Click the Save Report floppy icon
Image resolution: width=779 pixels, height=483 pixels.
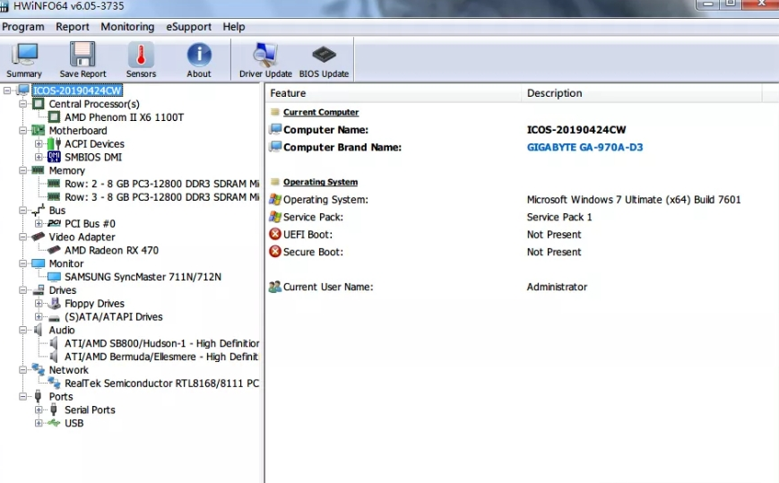pos(82,59)
